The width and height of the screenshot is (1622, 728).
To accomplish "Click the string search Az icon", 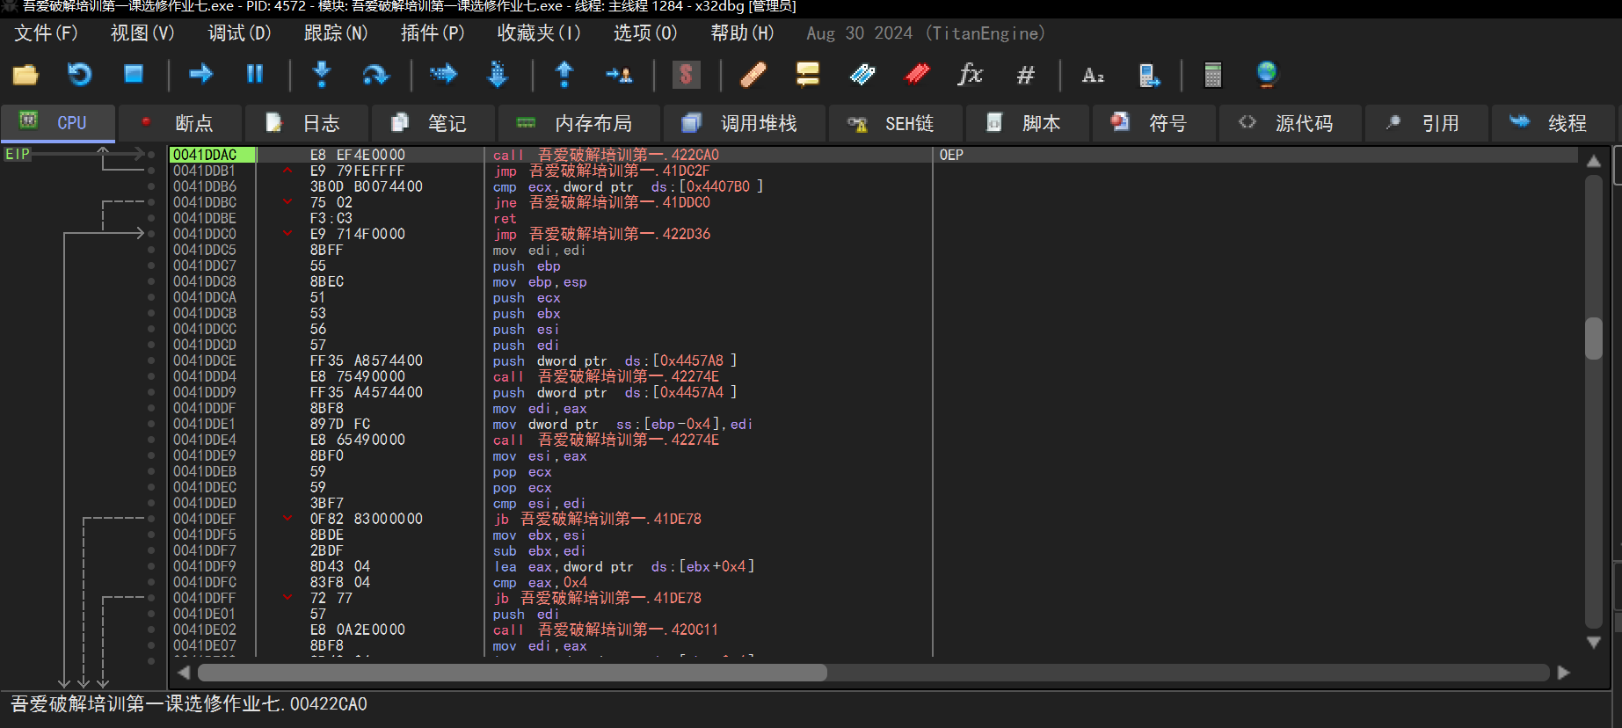I will tap(1093, 75).
